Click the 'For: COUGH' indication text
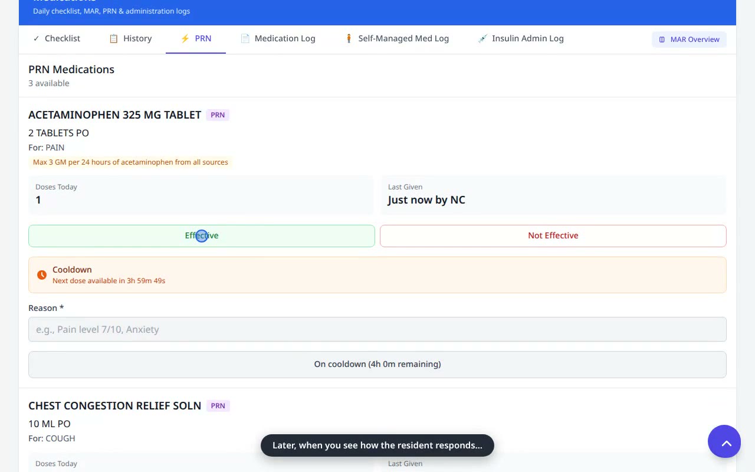The height and width of the screenshot is (472, 755). (52, 438)
